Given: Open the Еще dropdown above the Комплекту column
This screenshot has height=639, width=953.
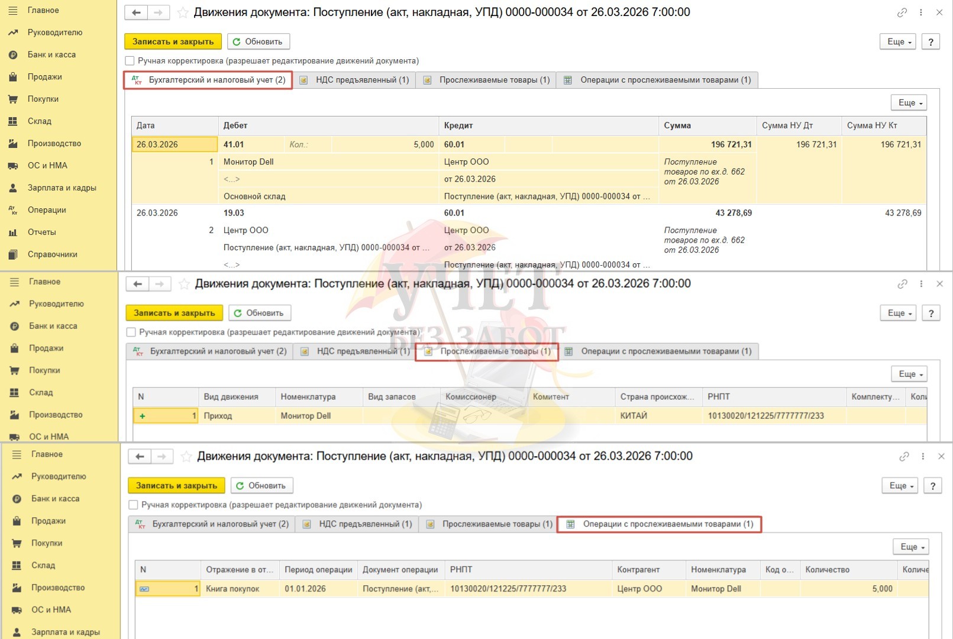Looking at the screenshot, I should [x=909, y=374].
